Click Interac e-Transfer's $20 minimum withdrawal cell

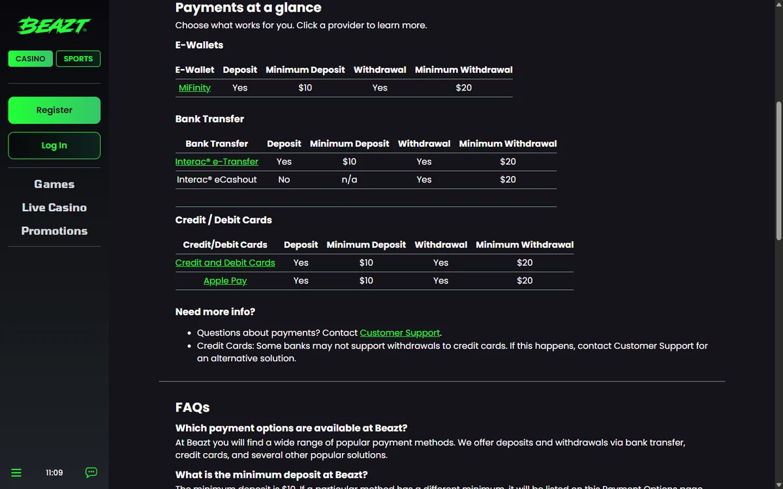pyautogui.click(x=508, y=162)
